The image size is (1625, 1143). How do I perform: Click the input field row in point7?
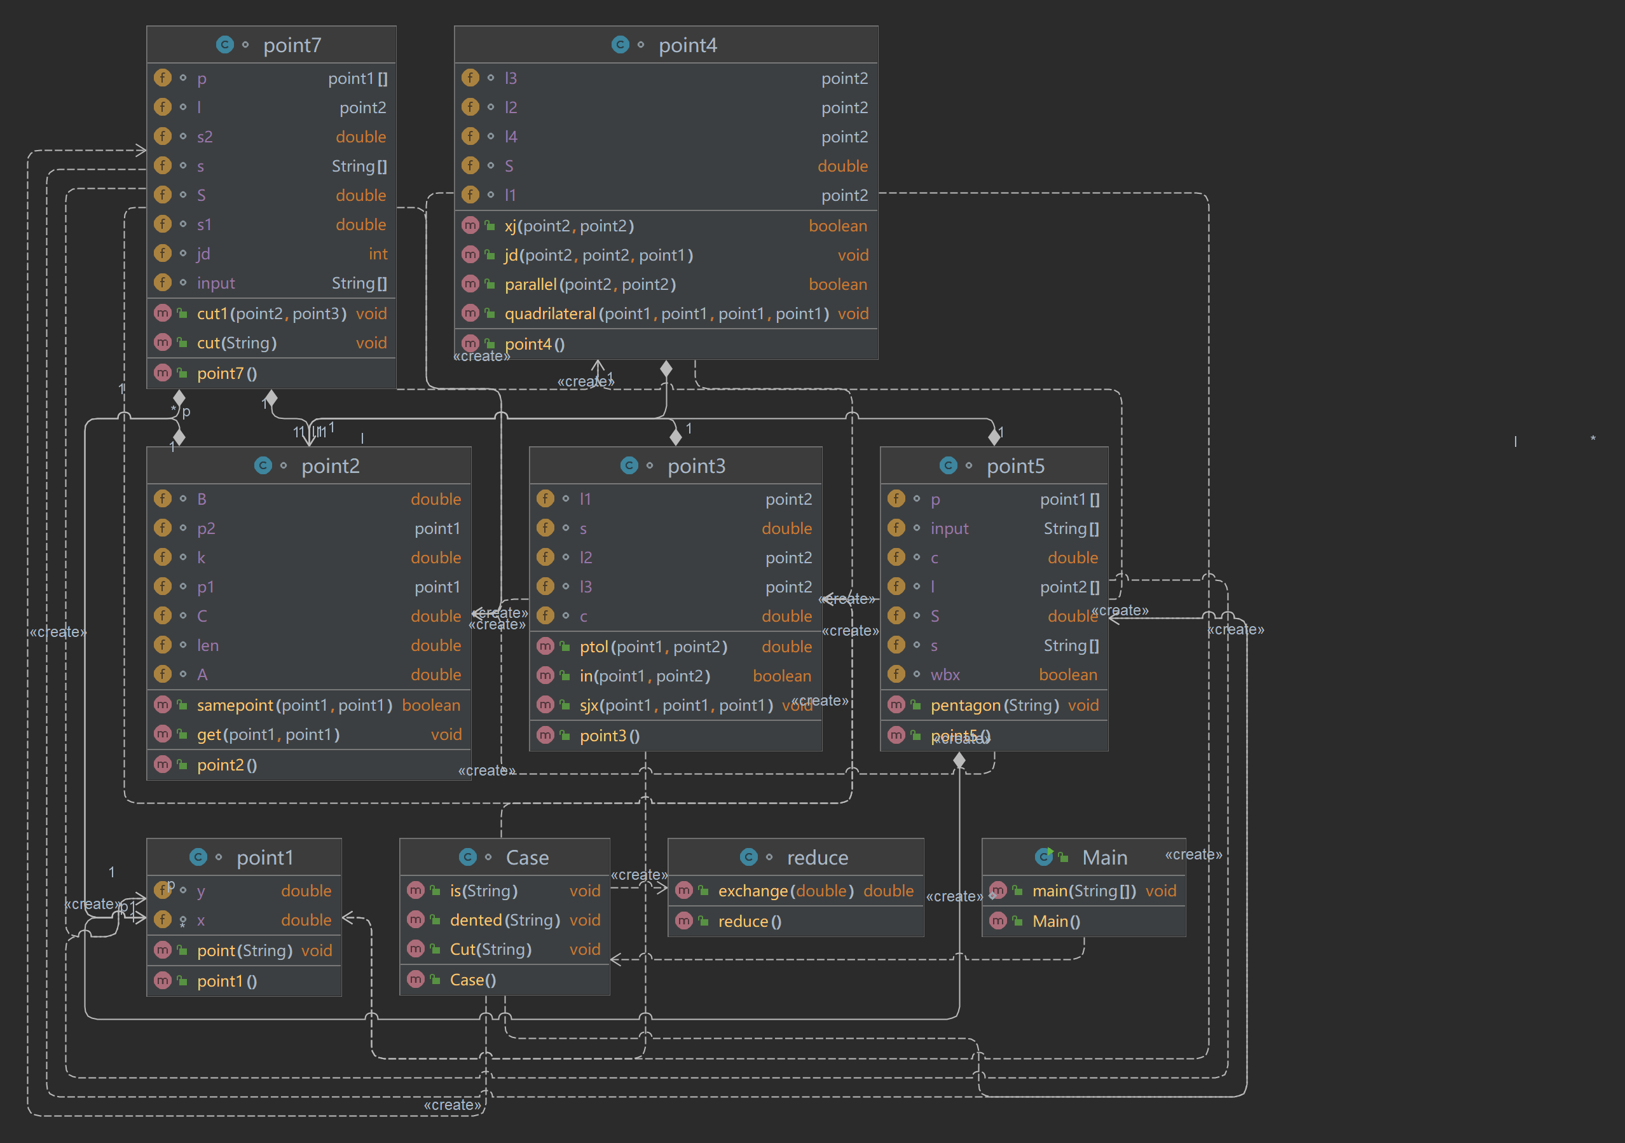click(x=271, y=282)
